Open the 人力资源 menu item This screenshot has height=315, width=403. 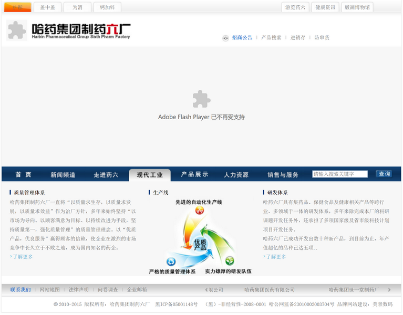(x=236, y=175)
